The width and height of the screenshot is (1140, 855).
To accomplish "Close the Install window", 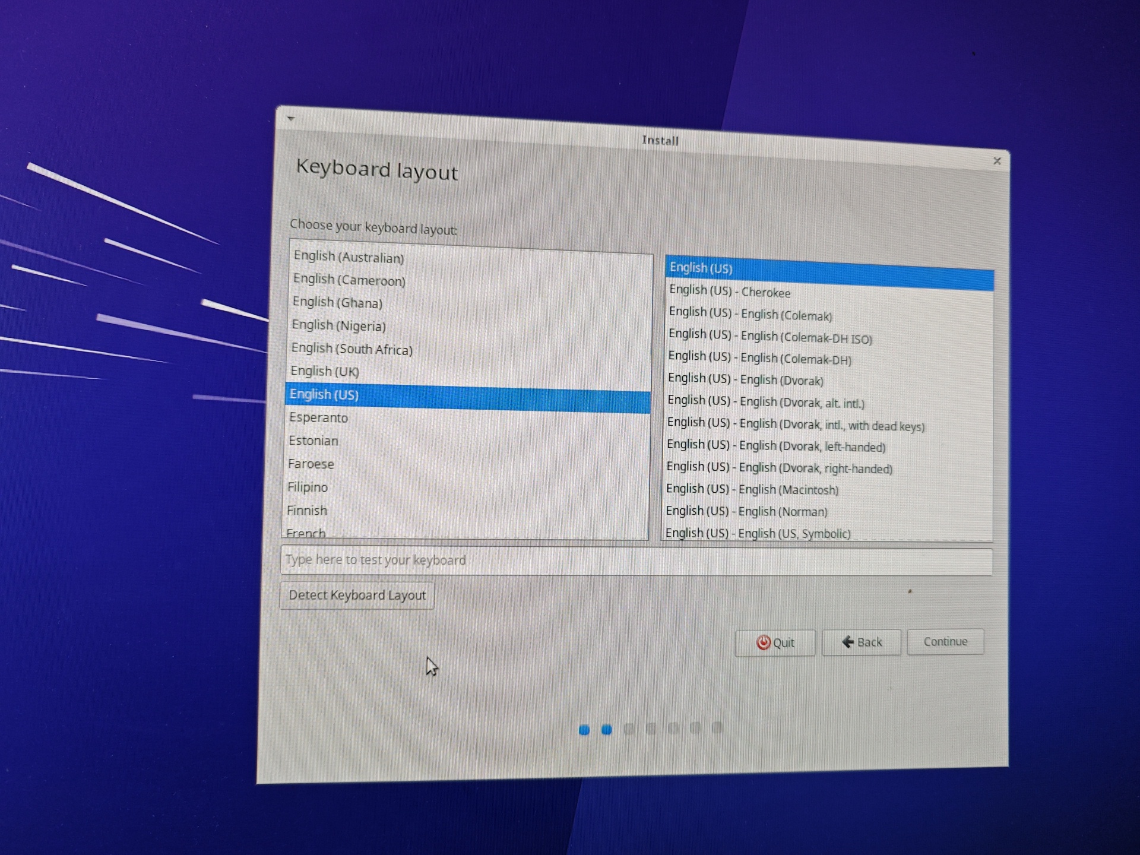I will coord(997,161).
